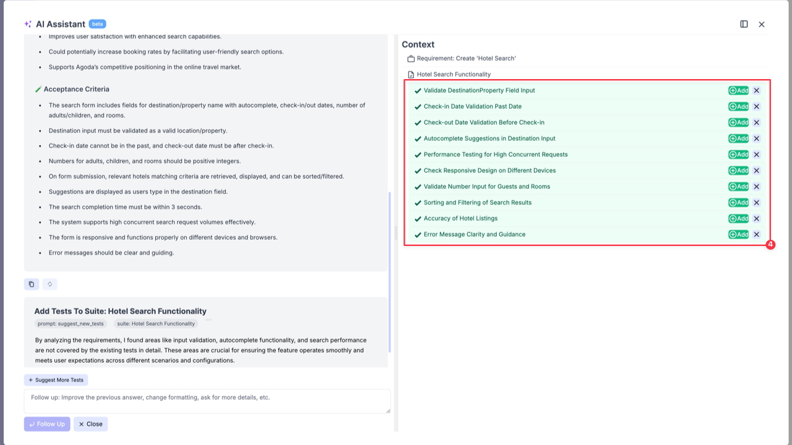Click the Hotel Search Functionality document icon
This screenshot has height=445, width=792.
411,74
